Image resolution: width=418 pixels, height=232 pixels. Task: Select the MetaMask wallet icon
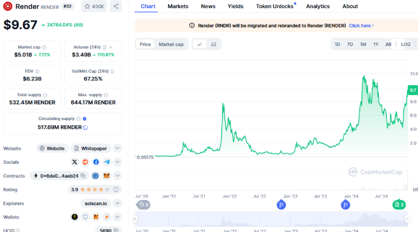click(x=96, y=217)
